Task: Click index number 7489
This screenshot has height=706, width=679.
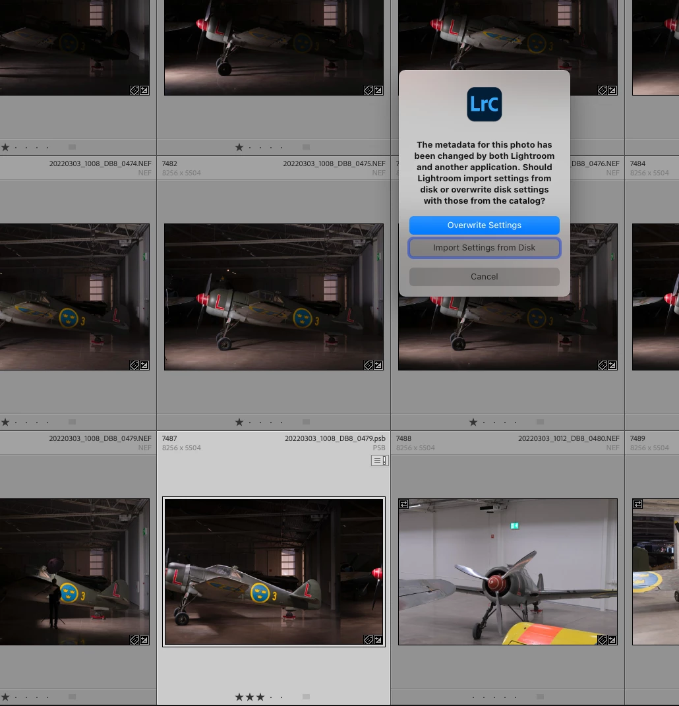Action: (x=637, y=438)
